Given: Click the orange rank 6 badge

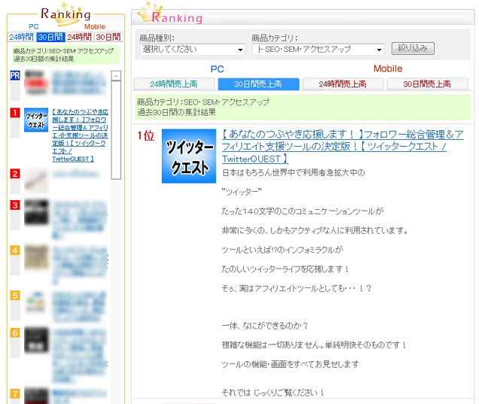Looking at the screenshot, I should pyautogui.click(x=15, y=333).
